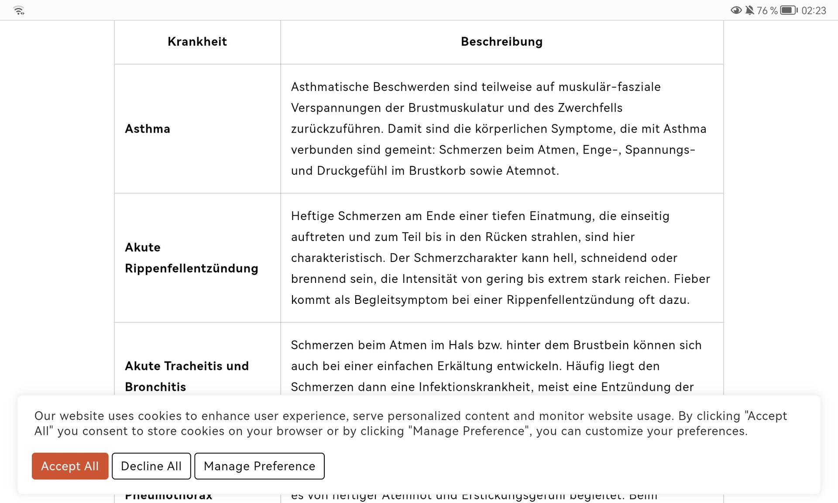This screenshot has width=838, height=503.
Task: Click the Asthma description paragraph
Action: 498,129
